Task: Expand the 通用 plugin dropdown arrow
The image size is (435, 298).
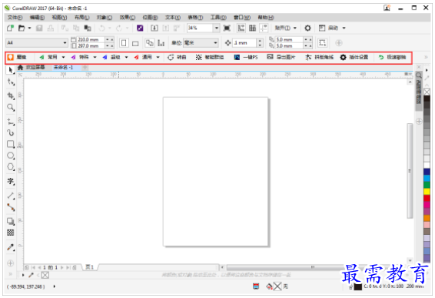Action: click(x=158, y=57)
